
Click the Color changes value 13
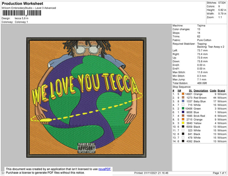pos(199,29)
